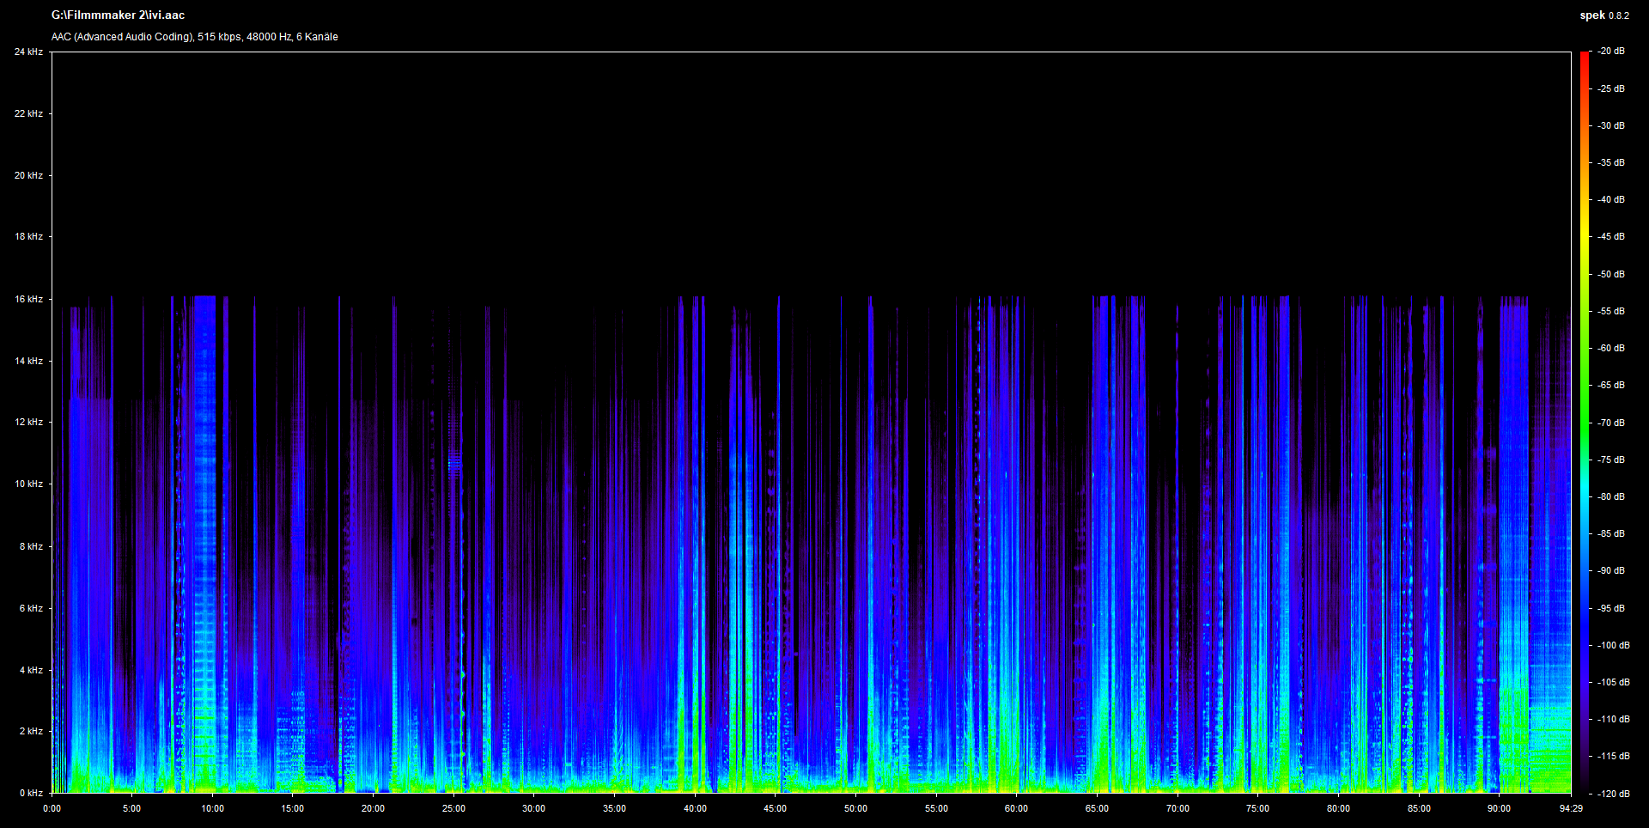Click the AAC codec info line

click(194, 37)
